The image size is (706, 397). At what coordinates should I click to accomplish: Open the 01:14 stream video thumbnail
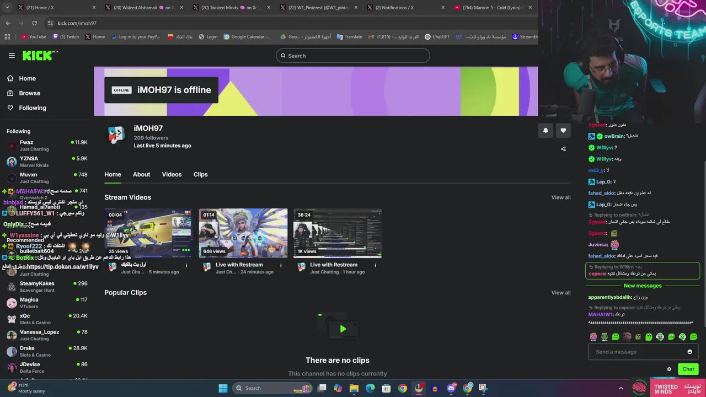coord(243,233)
